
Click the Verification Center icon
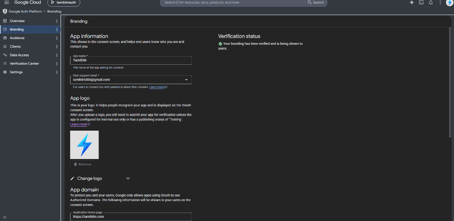(5, 63)
